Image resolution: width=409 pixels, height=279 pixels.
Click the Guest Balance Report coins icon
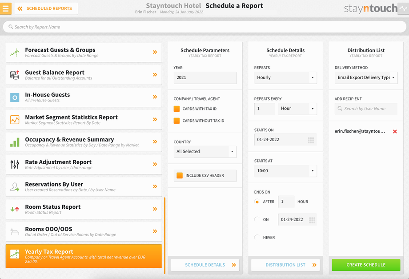[x=15, y=75]
